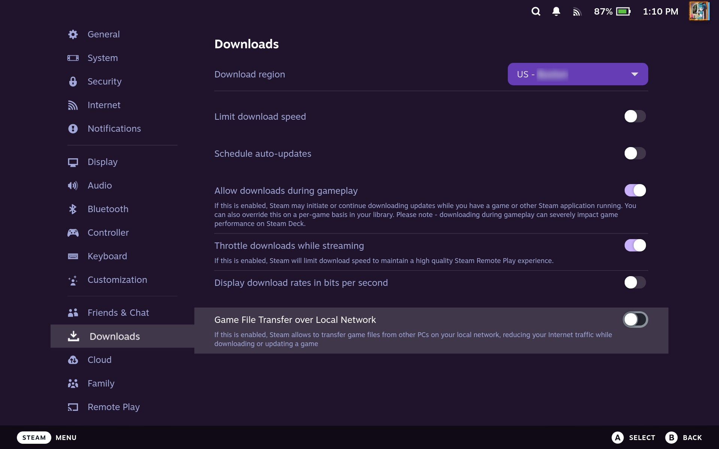Click the Notifications exclamation icon in sidebar
Screen dimensions: 719x449
[73, 129]
